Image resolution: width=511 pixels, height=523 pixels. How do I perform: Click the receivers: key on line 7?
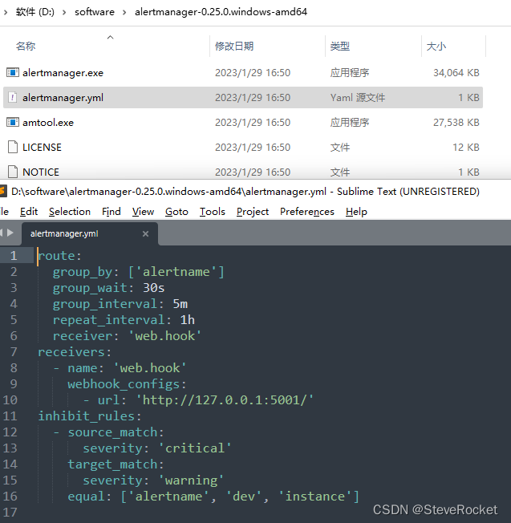[x=75, y=352]
